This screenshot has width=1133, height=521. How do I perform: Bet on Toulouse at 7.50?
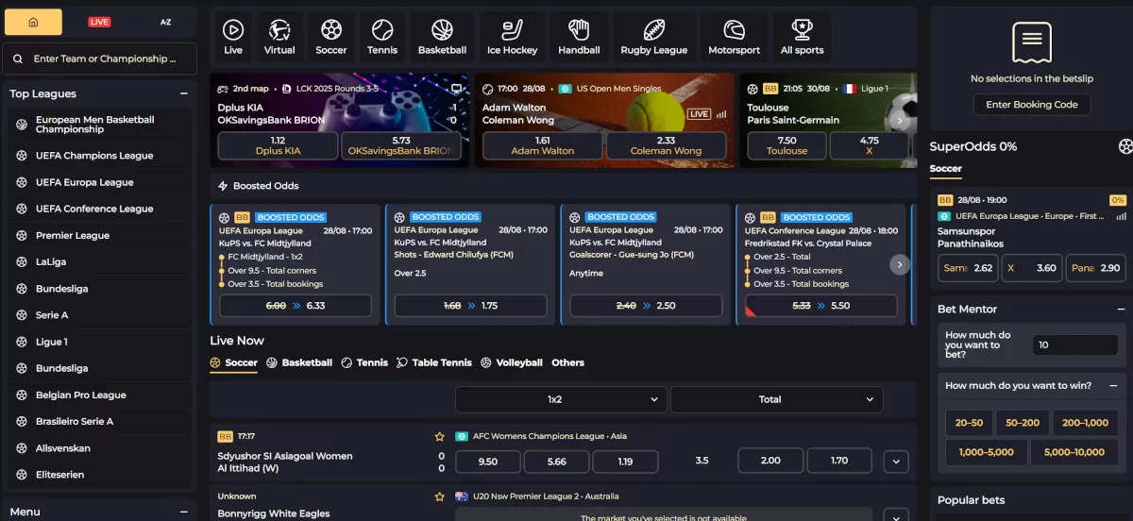click(787, 145)
